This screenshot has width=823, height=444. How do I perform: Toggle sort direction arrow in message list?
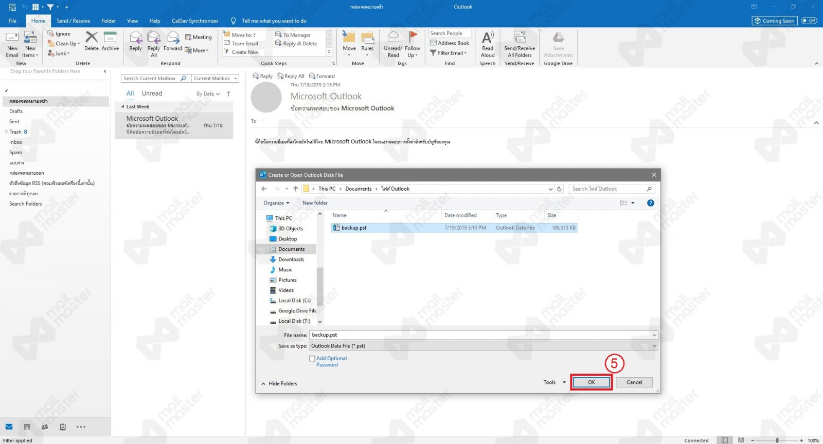pos(228,94)
